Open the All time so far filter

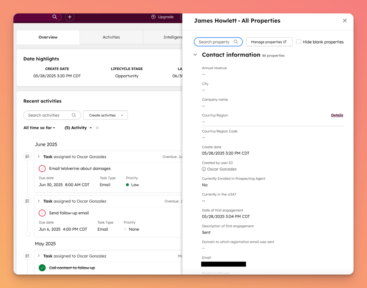click(39, 128)
